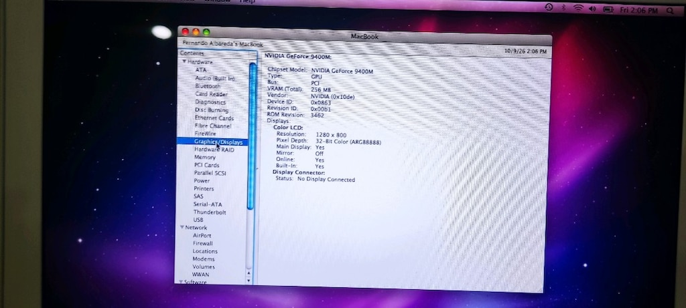
Task: Click NVIDIA GeForce 9400M list header
Action: point(298,57)
